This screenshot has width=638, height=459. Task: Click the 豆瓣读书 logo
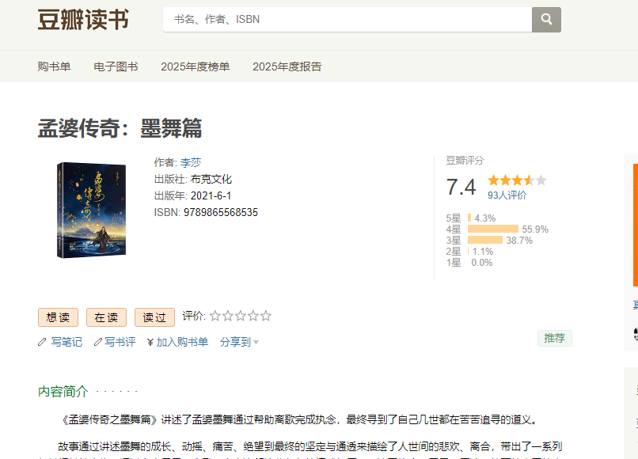pos(83,20)
